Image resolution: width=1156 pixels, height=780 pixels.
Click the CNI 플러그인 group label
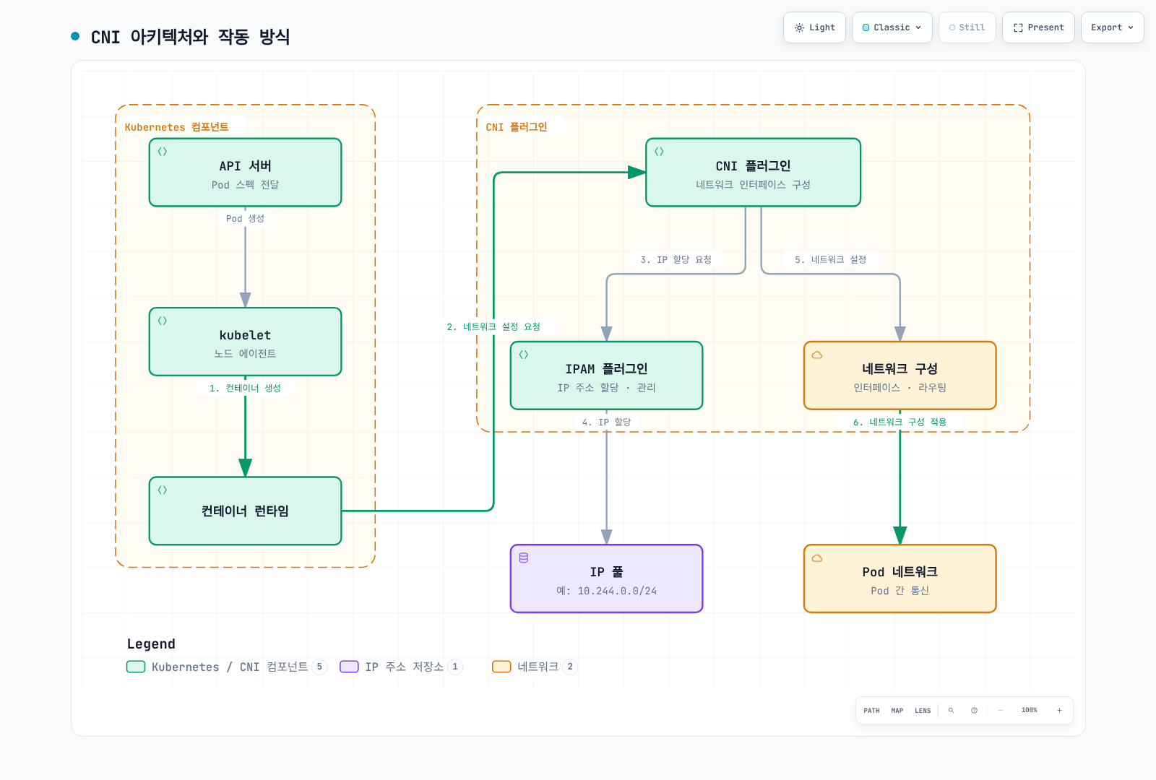point(517,127)
